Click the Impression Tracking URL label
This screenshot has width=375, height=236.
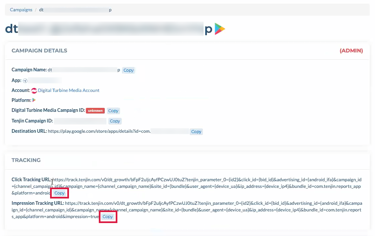pyautogui.click(x=38, y=203)
